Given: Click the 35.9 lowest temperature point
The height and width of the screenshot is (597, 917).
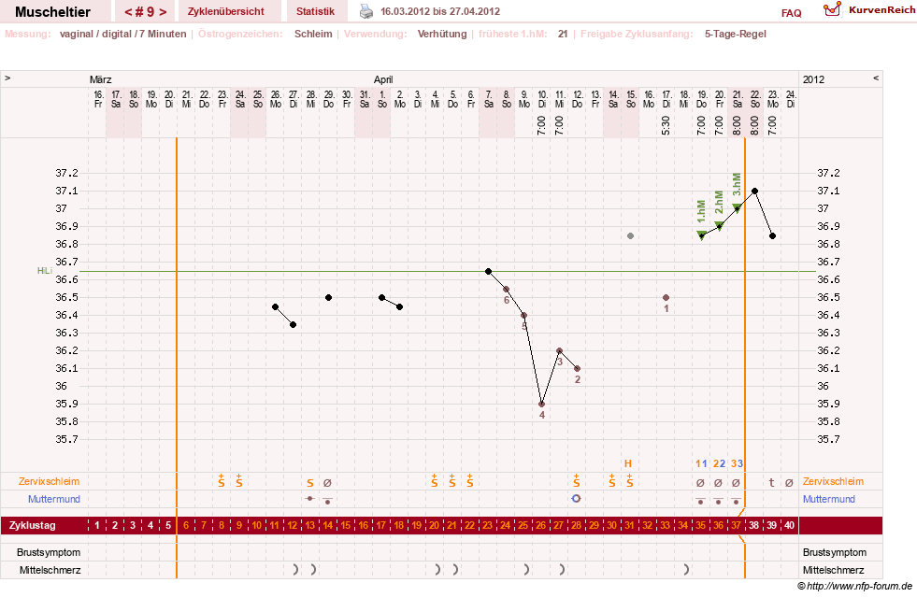Looking at the screenshot, I should (x=541, y=404).
